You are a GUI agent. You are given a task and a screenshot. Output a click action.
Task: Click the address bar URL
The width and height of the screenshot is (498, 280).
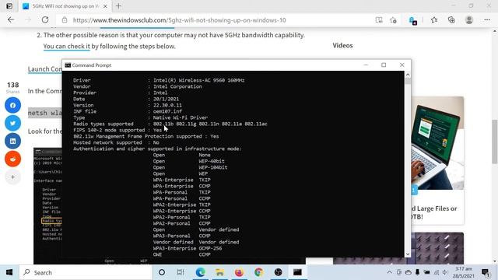tap(180, 20)
